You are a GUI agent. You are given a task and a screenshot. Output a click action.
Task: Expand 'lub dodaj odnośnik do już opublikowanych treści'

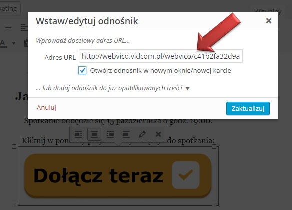pyautogui.click(x=109, y=88)
